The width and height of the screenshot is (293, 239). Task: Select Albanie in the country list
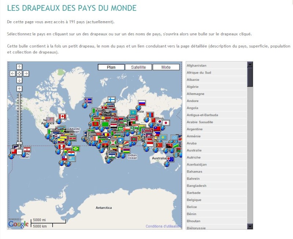coord(216,80)
